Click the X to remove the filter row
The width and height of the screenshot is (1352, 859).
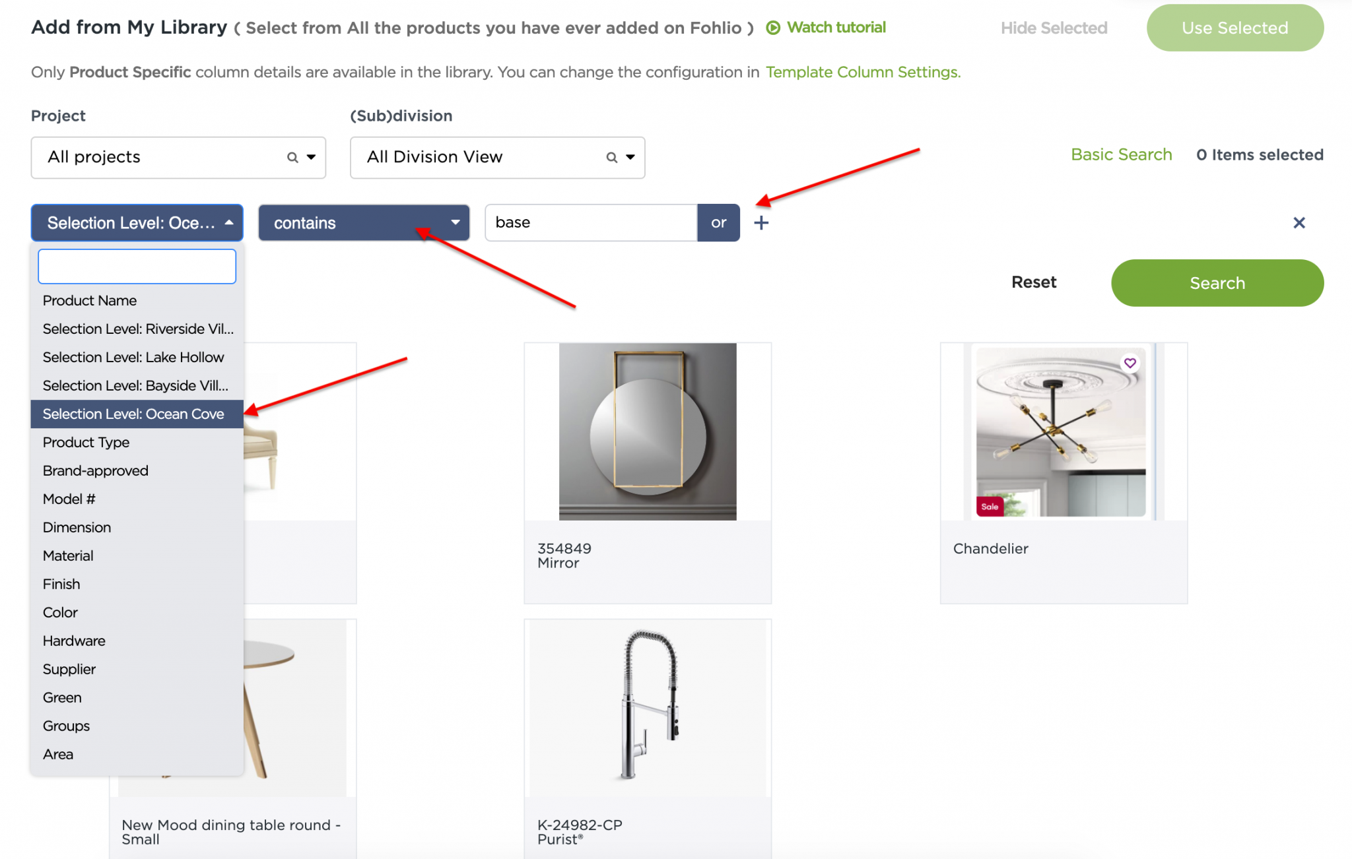point(1299,222)
